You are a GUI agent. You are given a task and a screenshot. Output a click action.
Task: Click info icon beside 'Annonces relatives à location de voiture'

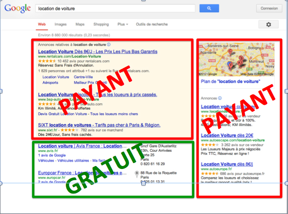[x=109, y=45]
